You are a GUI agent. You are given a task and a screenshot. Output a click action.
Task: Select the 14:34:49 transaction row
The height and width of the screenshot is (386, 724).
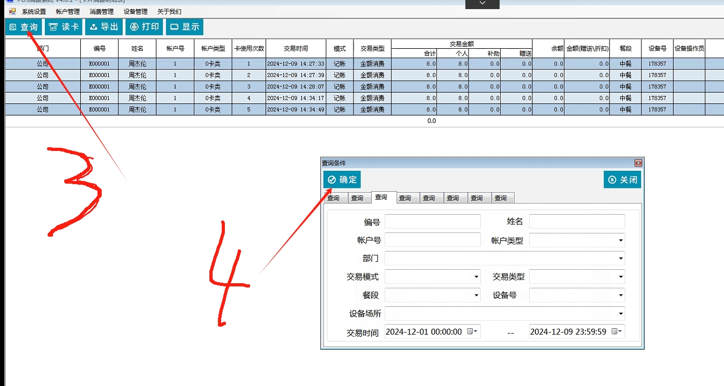tap(296, 109)
